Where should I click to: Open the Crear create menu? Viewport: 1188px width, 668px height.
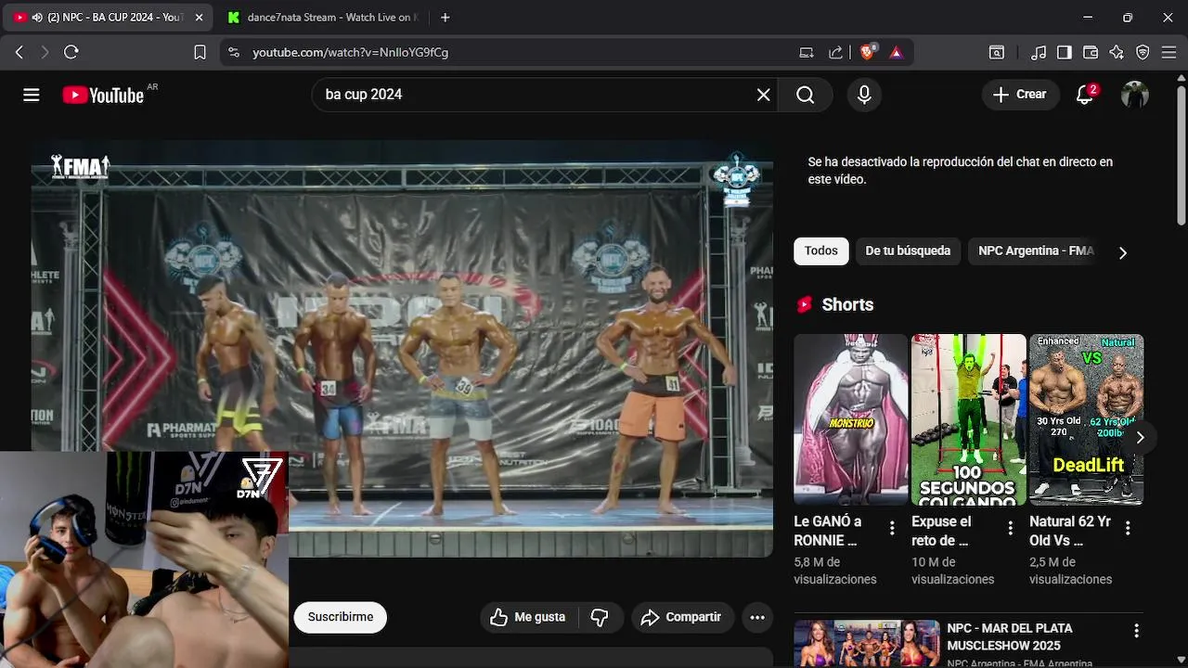tap(1020, 95)
